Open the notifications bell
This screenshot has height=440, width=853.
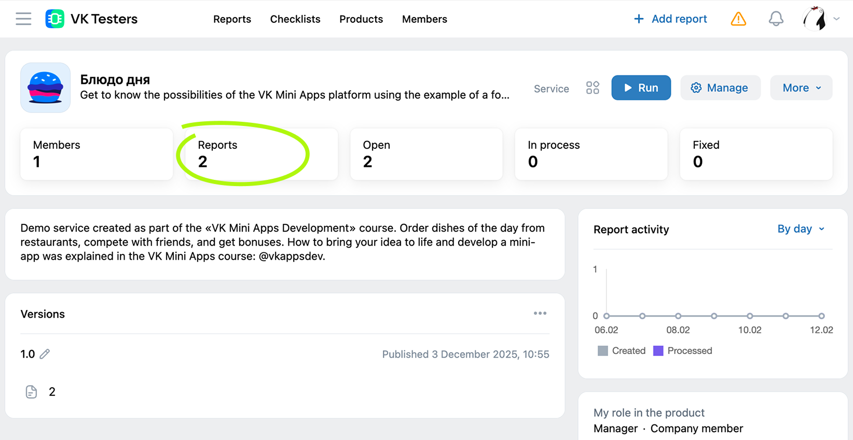[776, 19]
